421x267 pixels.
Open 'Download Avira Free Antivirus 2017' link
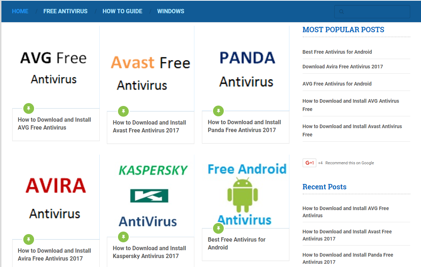[342, 67]
